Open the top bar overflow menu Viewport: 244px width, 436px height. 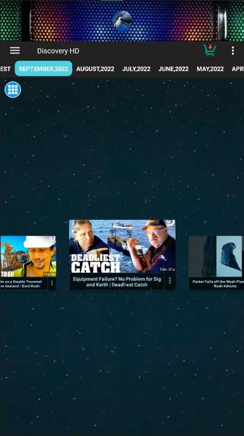click(x=233, y=51)
